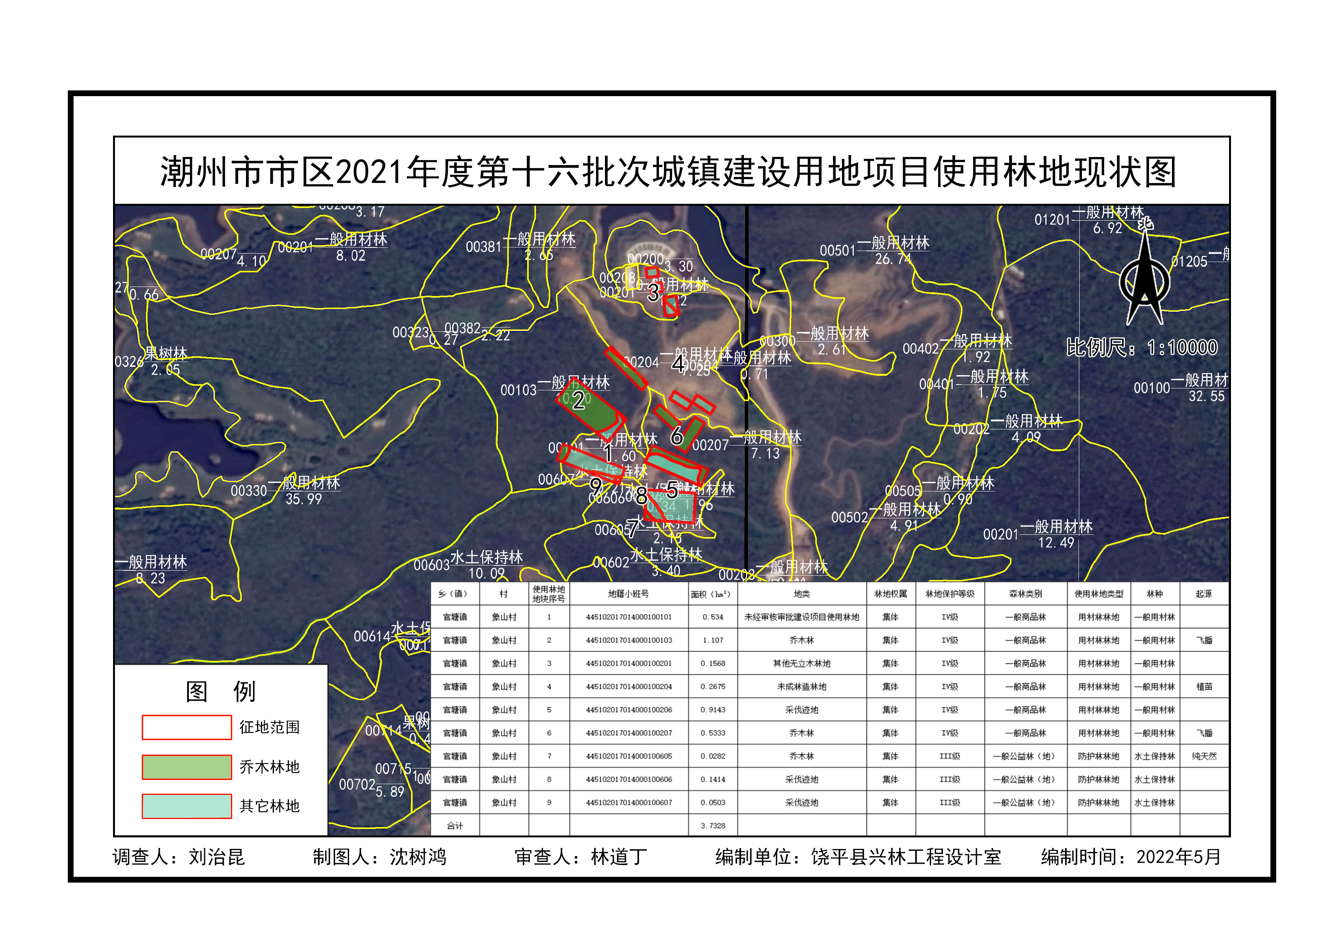The image size is (1344, 950).
Task: Click the 使用林地地块序号 column header
Action: coord(549,594)
